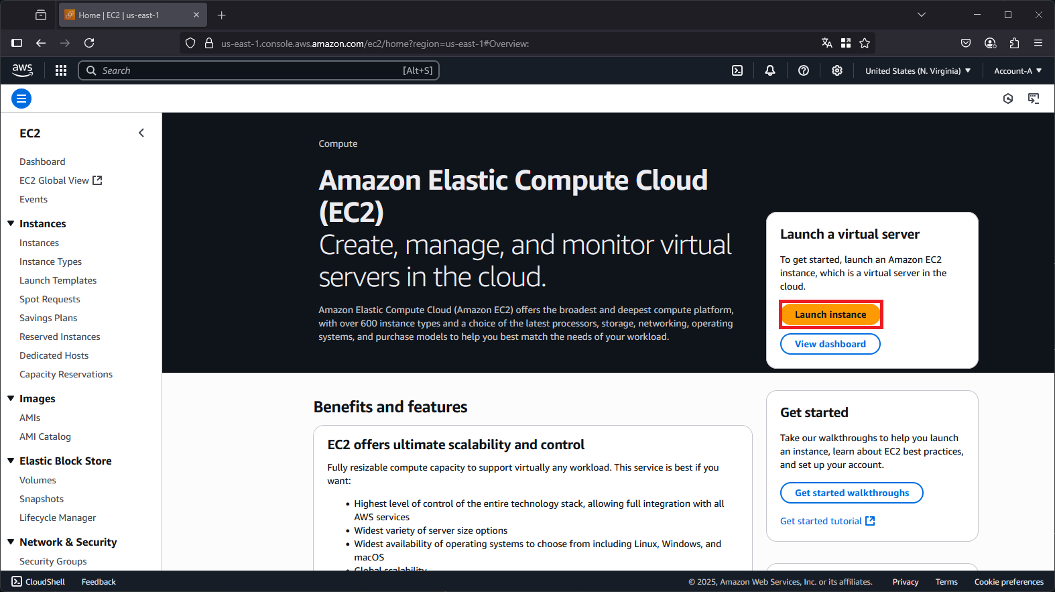
Task: Click the padlock site information icon
Action: (209, 43)
